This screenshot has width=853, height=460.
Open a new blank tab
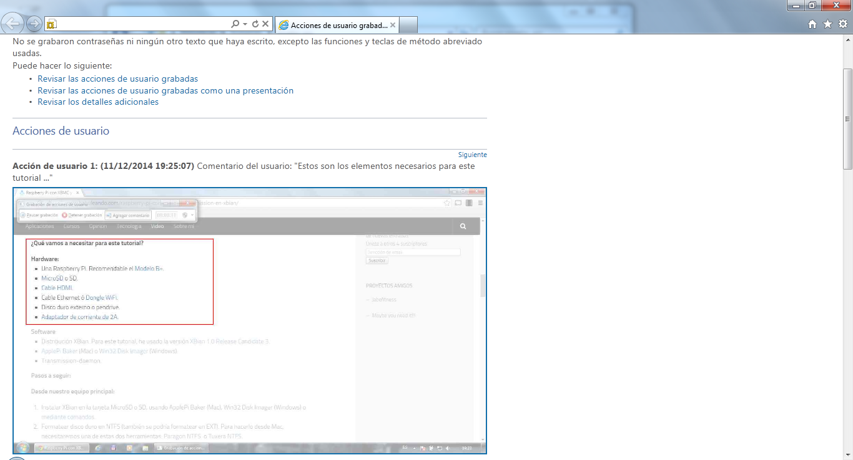point(408,25)
